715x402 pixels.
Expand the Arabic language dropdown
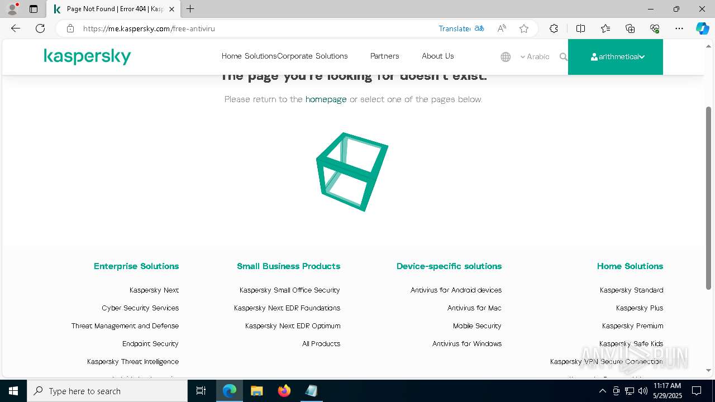pos(535,56)
